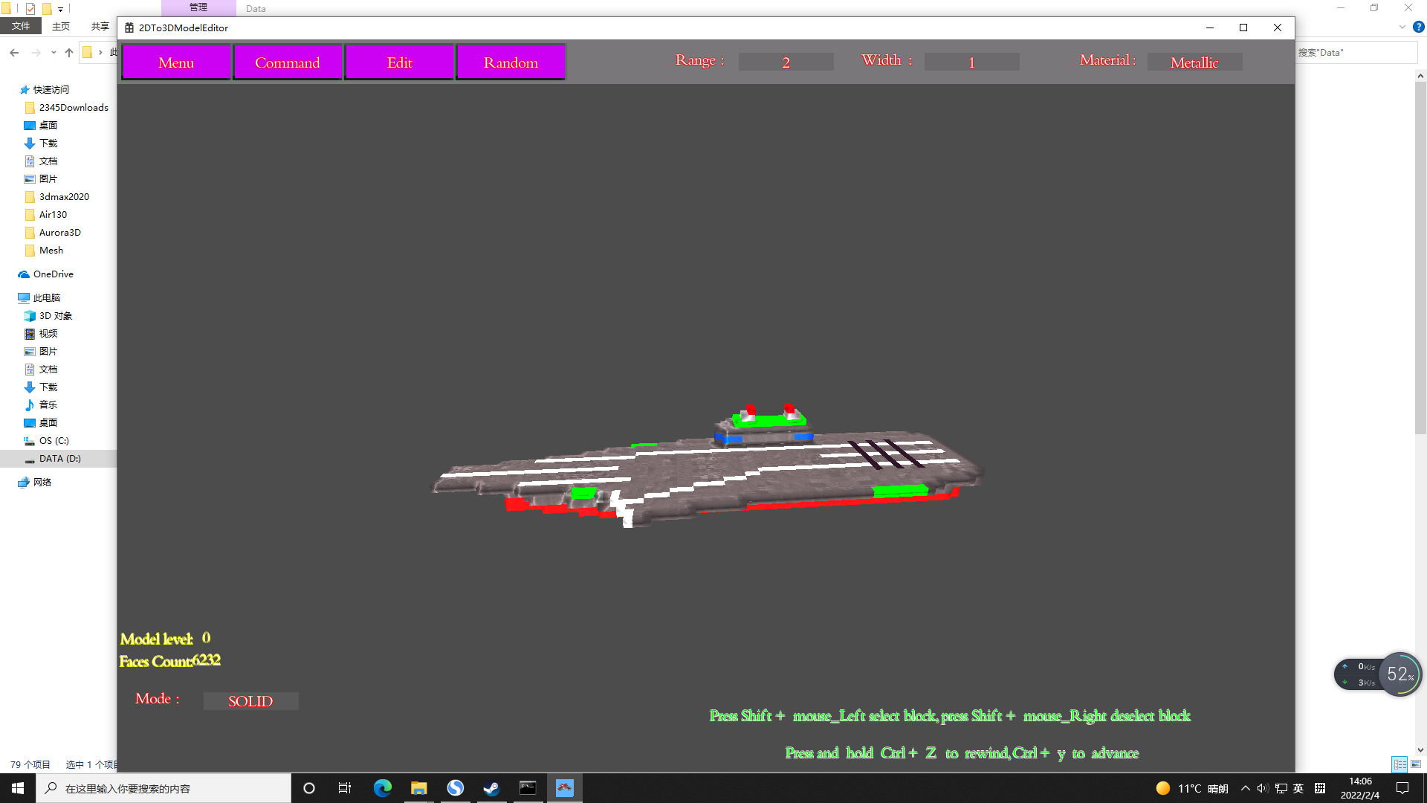Switch to the 主页 ribbon tab
The image size is (1427, 803).
pyautogui.click(x=60, y=25)
